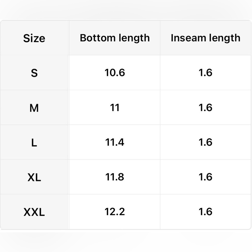Click the 11.4 bottom length cell

pyautogui.click(x=115, y=142)
